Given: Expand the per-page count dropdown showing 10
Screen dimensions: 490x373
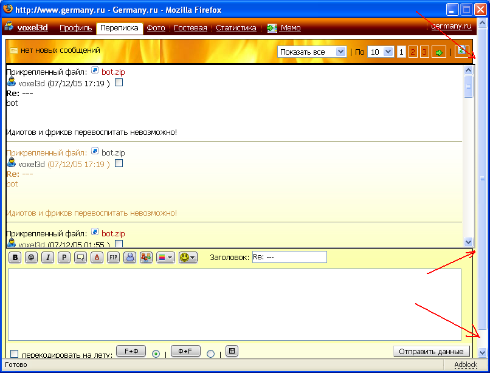Looking at the screenshot, I should coord(380,52).
